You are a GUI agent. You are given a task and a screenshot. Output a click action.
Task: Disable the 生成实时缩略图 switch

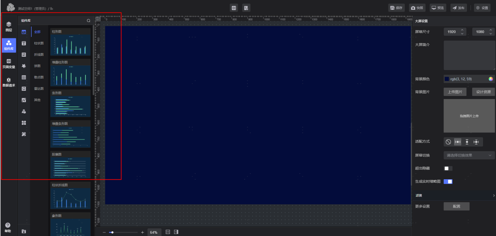[448, 182]
